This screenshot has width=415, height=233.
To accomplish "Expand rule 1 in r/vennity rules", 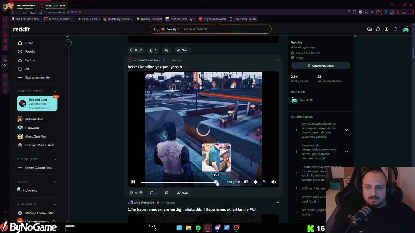I will point(346,130).
